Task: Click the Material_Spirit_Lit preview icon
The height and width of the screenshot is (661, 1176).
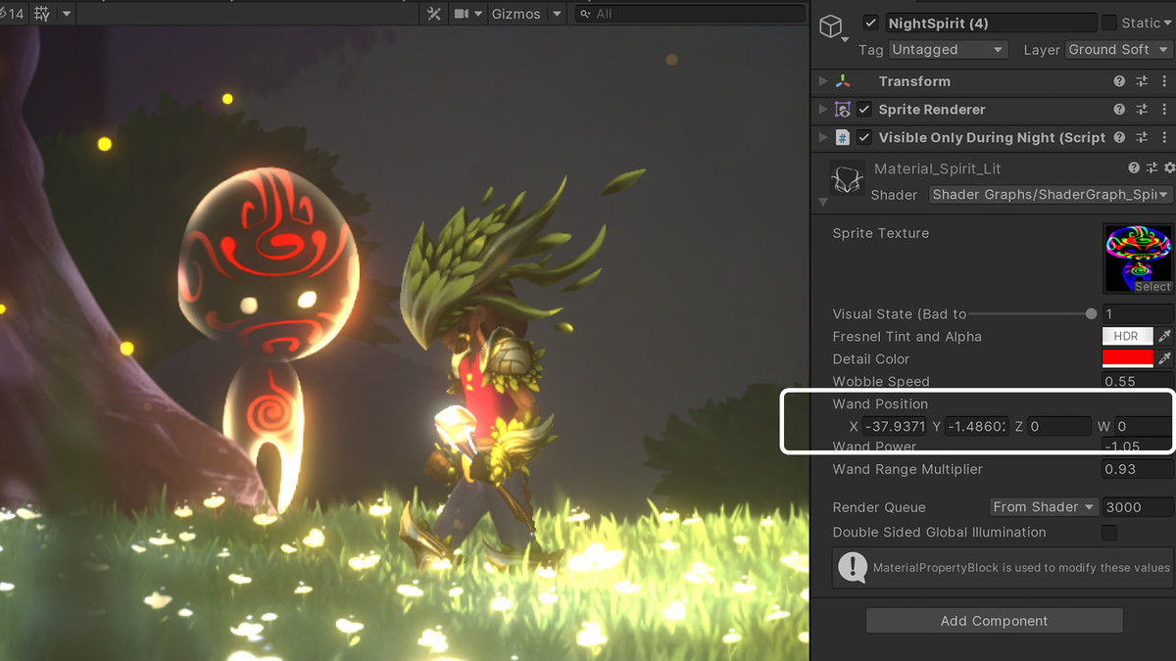Action: tap(847, 178)
